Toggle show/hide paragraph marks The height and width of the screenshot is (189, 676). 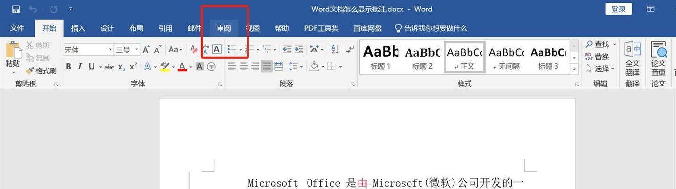(x=350, y=50)
